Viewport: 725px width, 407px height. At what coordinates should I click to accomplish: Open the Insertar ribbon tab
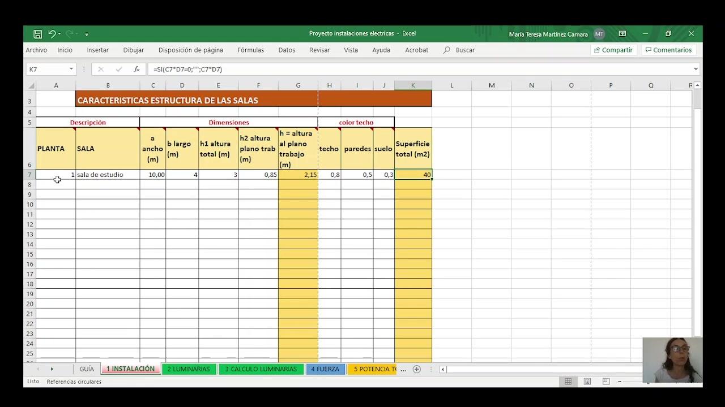[x=98, y=50]
